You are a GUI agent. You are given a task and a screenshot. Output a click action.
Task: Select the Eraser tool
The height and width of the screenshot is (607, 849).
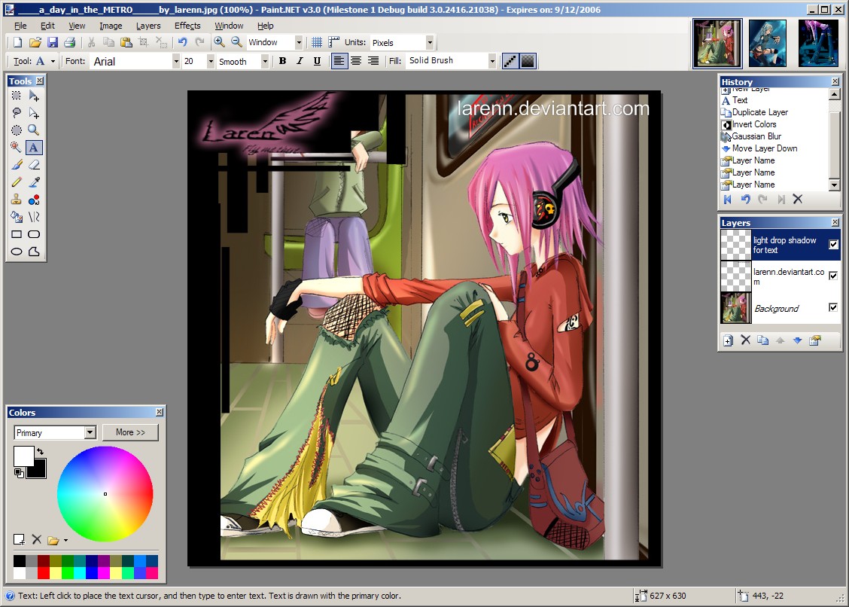coord(34,165)
